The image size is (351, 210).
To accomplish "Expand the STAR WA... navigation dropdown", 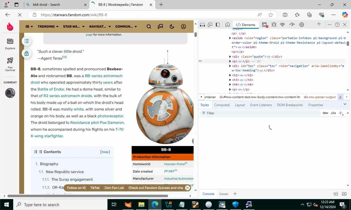I will tap(73, 27).
